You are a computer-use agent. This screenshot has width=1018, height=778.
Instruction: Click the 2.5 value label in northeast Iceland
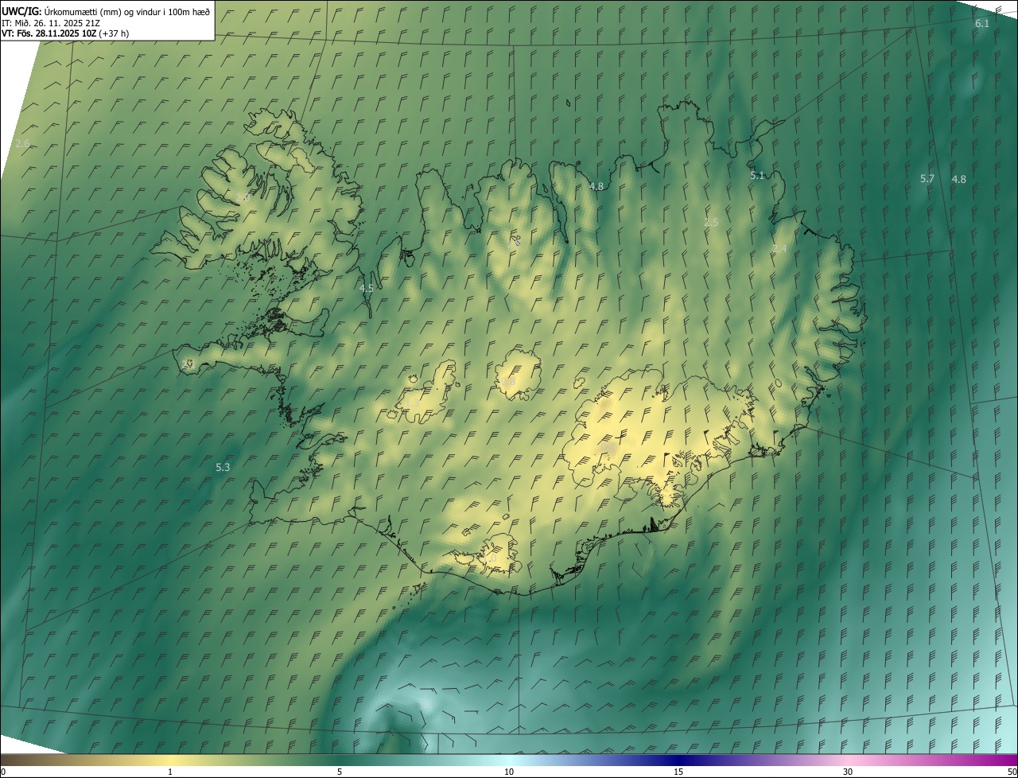point(712,223)
